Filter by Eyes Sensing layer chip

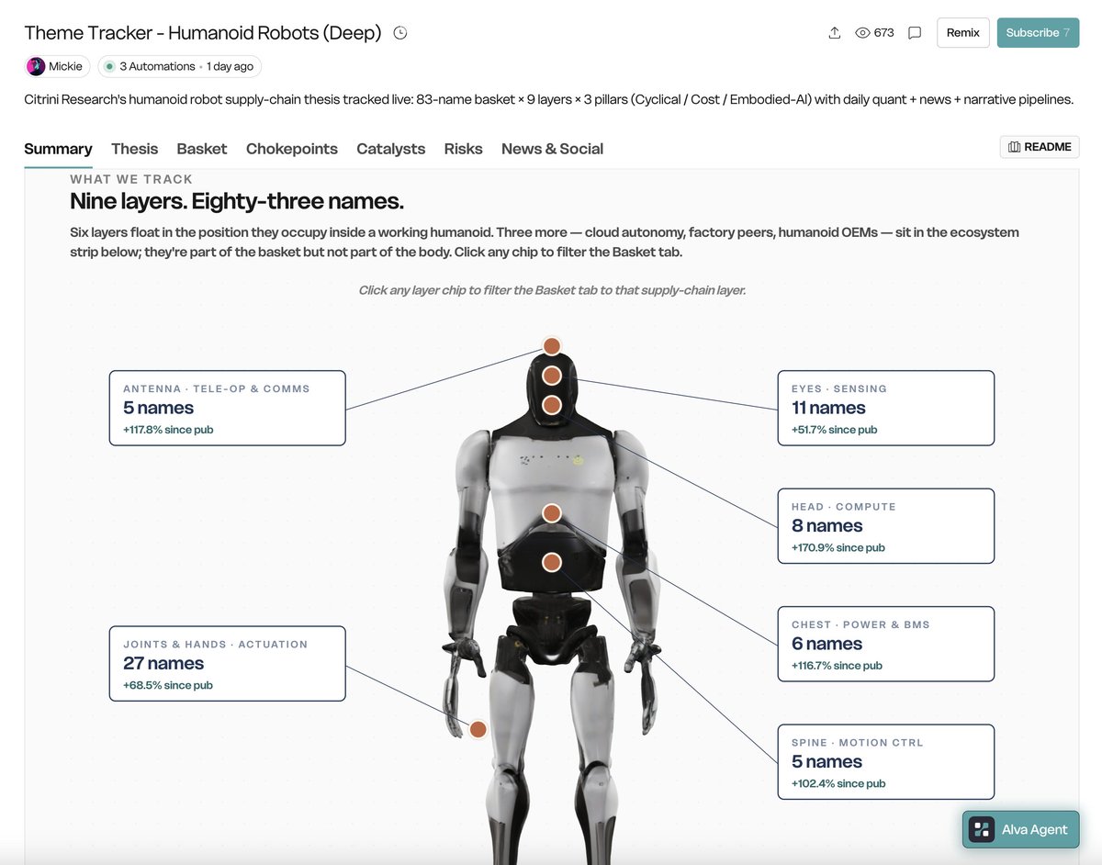click(886, 408)
